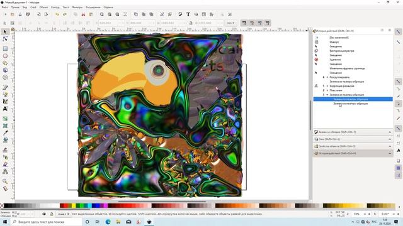Image resolution: width=403 pixels, height=226 pixels.
Task: Select the Node editing tool
Action: tap(4, 39)
